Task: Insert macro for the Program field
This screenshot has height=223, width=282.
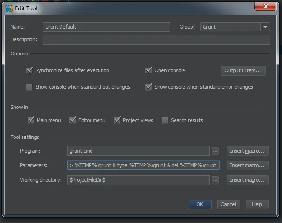Action: pos(247,151)
